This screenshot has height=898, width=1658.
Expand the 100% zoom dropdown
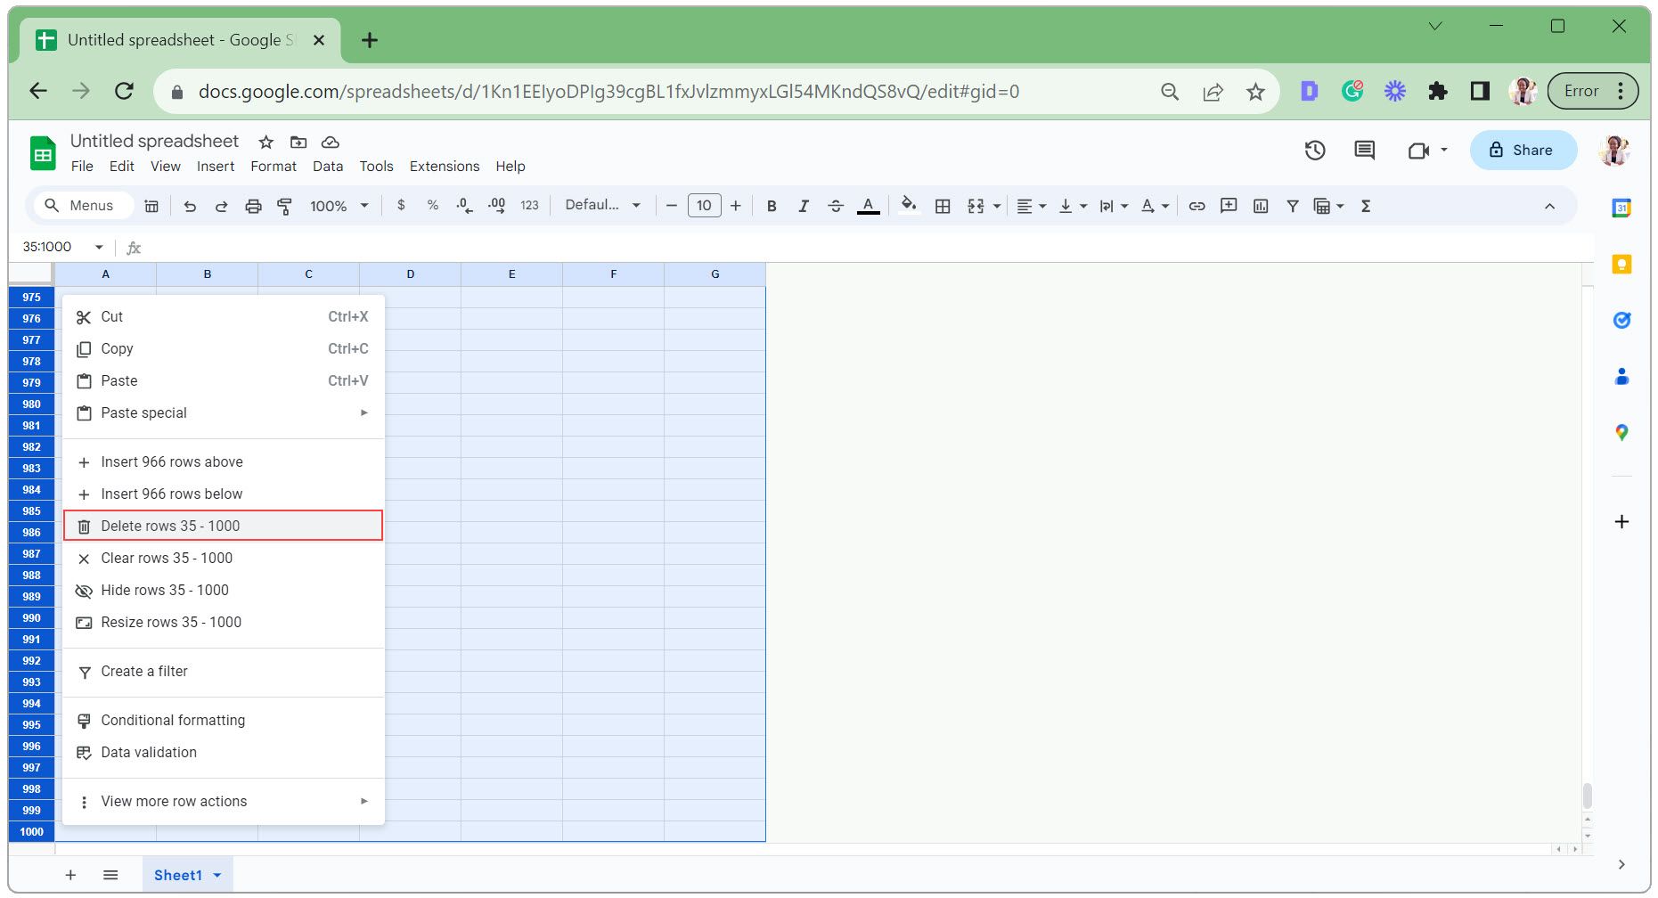coord(339,206)
